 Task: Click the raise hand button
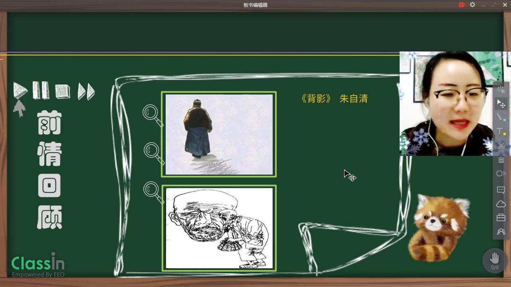(x=495, y=260)
